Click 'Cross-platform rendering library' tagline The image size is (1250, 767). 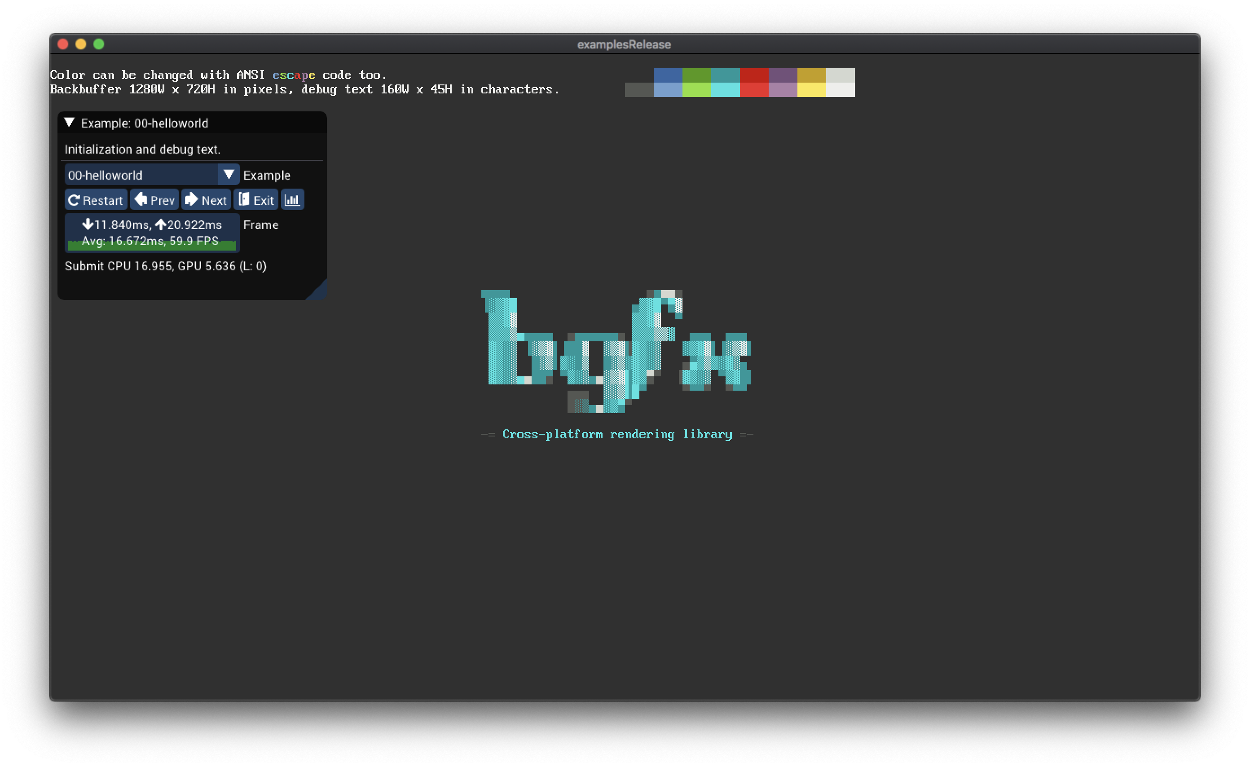click(x=617, y=434)
